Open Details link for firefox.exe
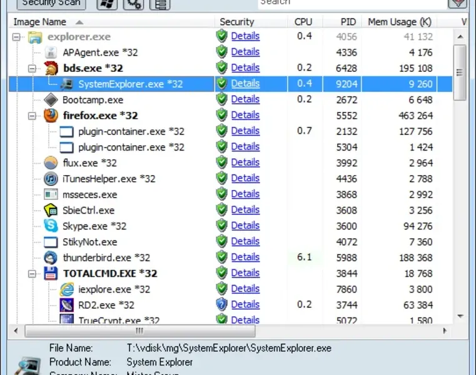 pos(245,115)
